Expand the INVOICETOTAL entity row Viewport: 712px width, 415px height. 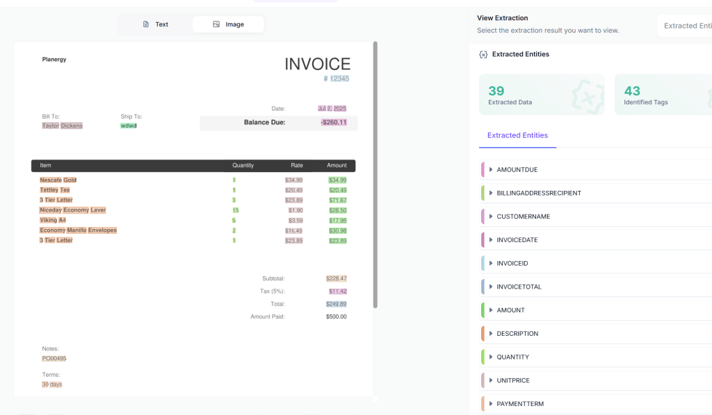519,287
